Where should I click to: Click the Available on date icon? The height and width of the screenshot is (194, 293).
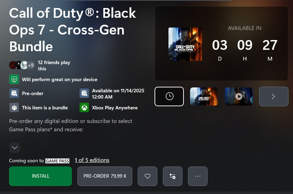tap(84, 93)
